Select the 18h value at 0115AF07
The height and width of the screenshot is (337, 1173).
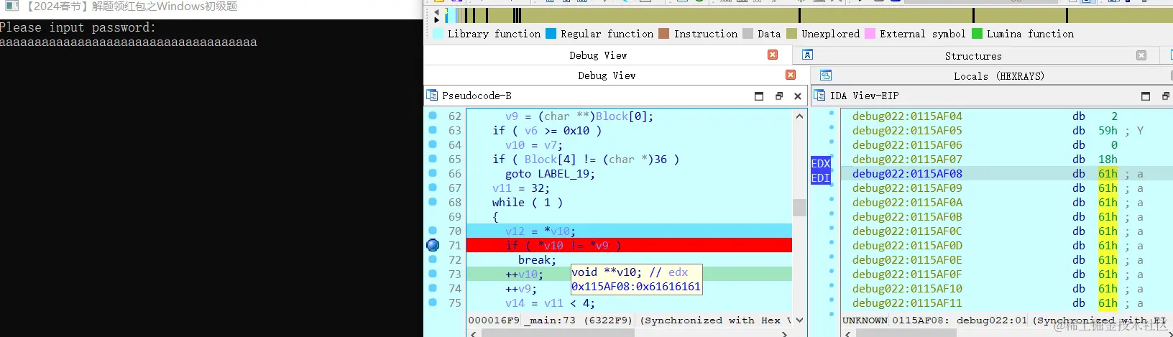[1108, 159]
